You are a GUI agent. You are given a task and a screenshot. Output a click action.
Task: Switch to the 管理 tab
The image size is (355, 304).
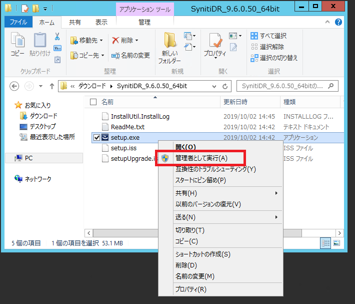[144, 22]
